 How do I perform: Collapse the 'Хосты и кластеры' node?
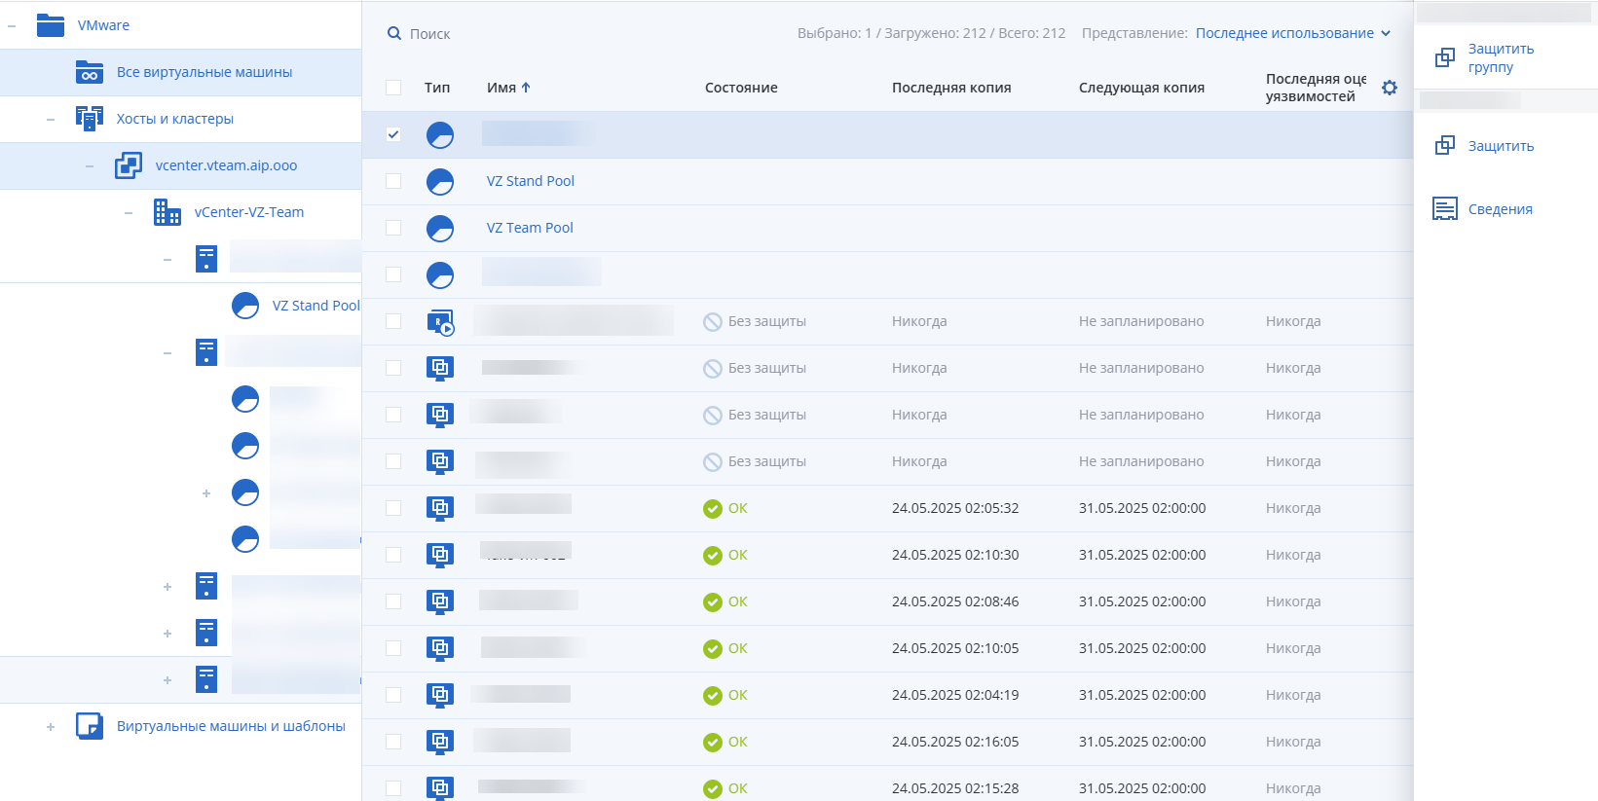(x=51, y=119)
